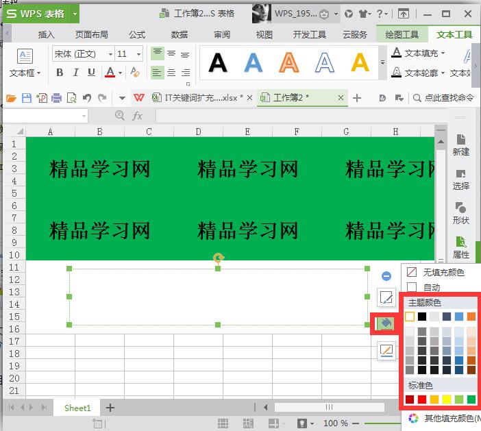Toggle Italic text formatting

tap(75, 73)
